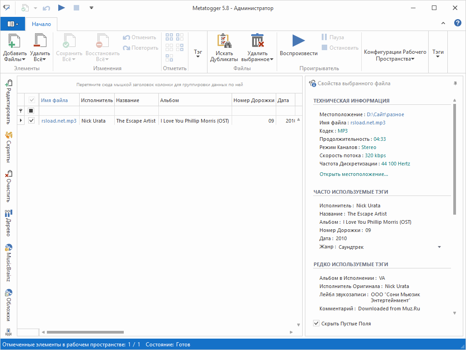Click the Album (Альбом) column header
This screenshot has width=466, height=350.
point(195,100)
